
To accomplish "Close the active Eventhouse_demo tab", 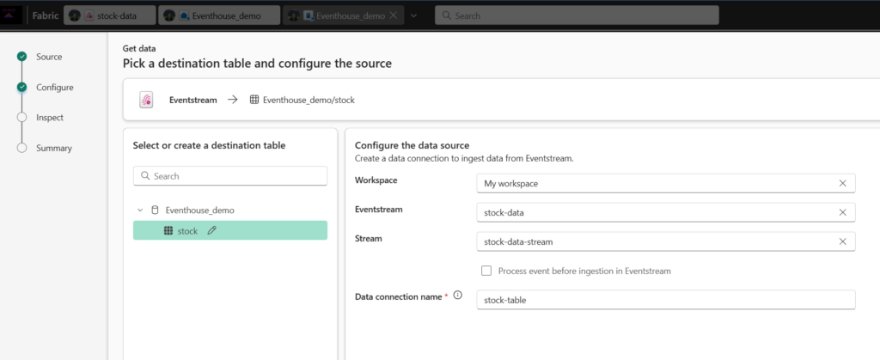I will pyautogui.click(x=394, y=15).
